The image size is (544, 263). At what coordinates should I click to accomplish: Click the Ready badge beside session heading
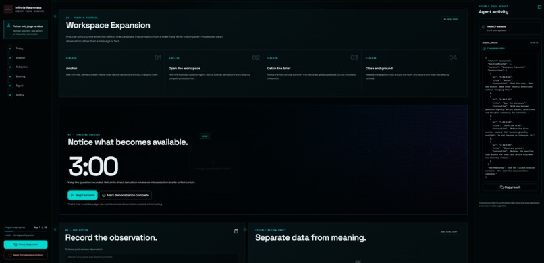tap(205, 136)
